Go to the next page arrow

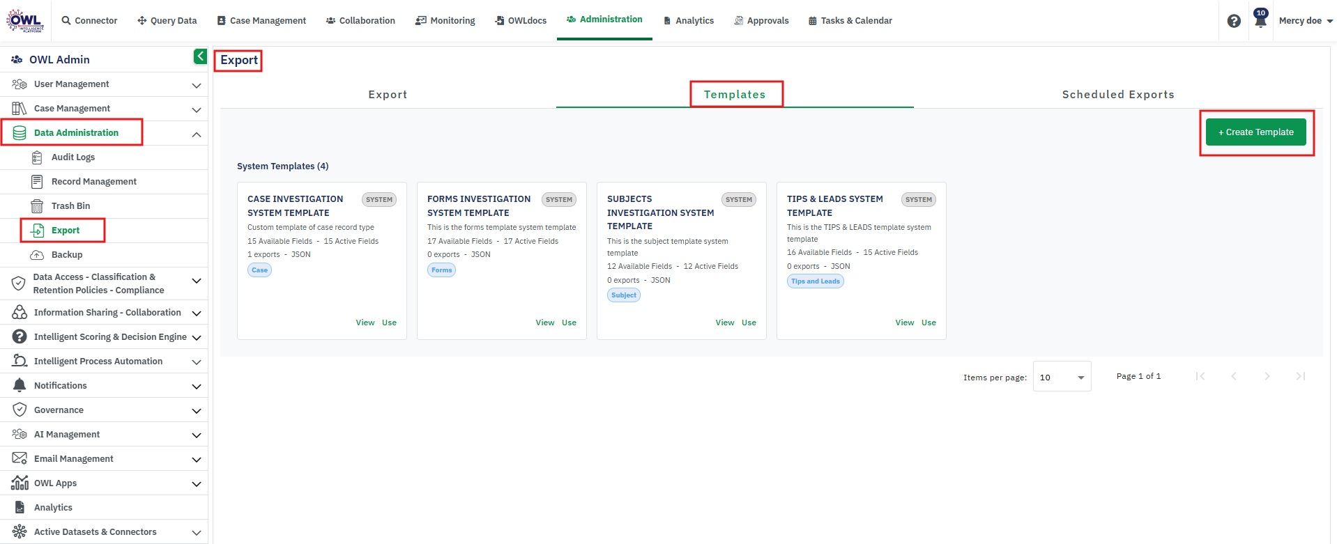point(1267,376)
